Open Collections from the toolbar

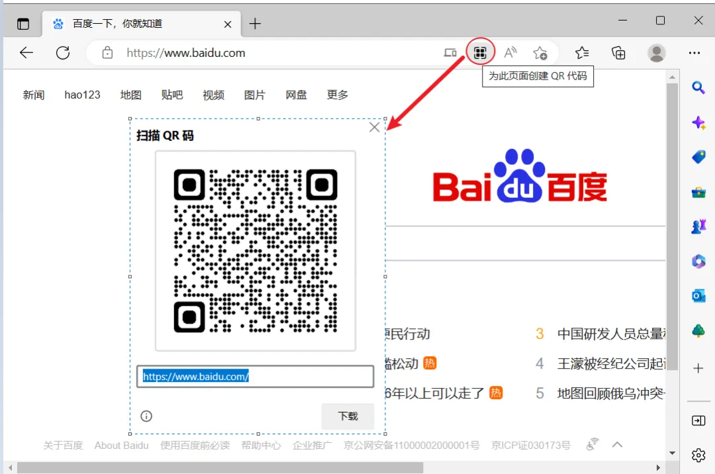click(618, 52)
